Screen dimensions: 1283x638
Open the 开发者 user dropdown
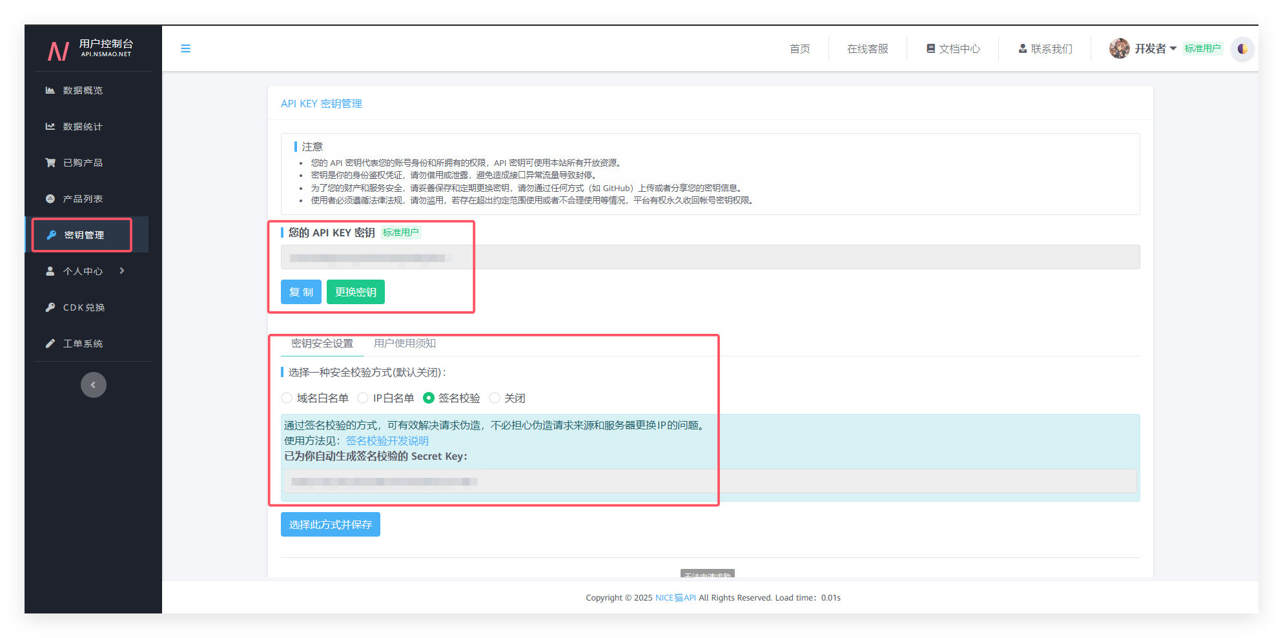pyautogui.click(x=1155, y=48)
